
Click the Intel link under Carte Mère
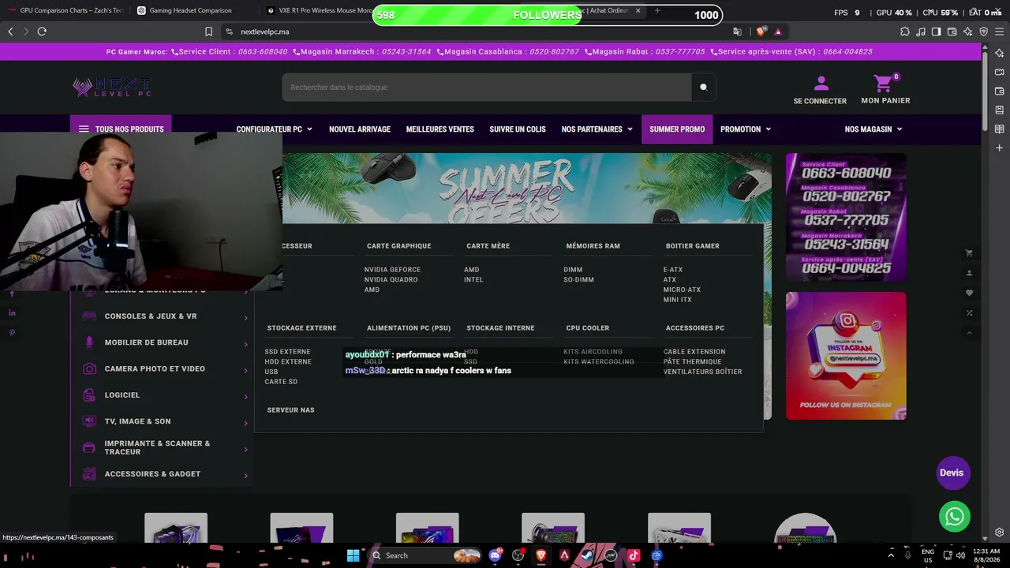click(x=473, y=280)
